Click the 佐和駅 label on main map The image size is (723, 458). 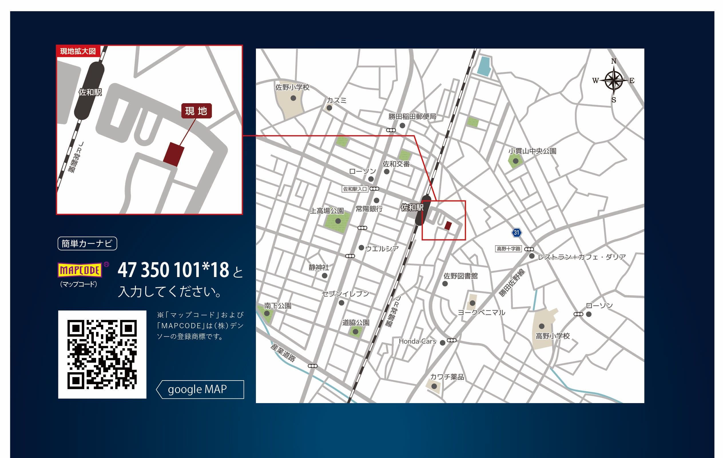[x=412, y=207]
